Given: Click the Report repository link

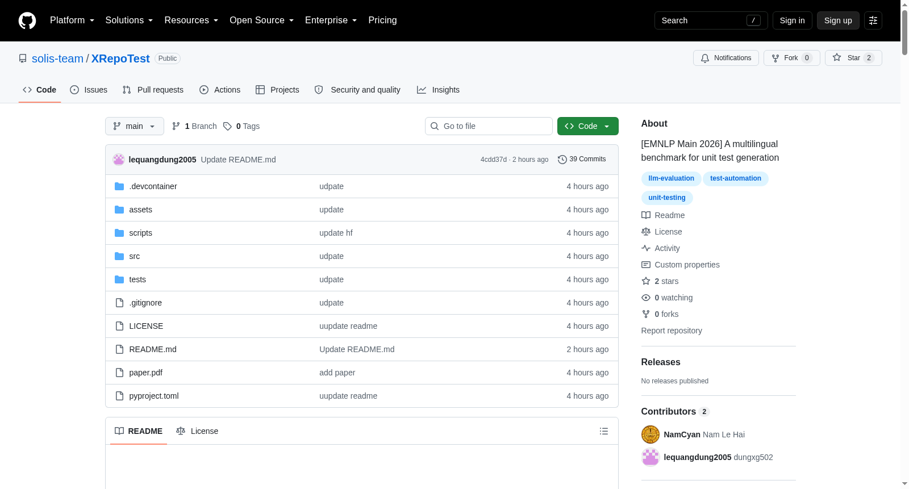Looking at the screenshot, I should click(x=672, y=331).
